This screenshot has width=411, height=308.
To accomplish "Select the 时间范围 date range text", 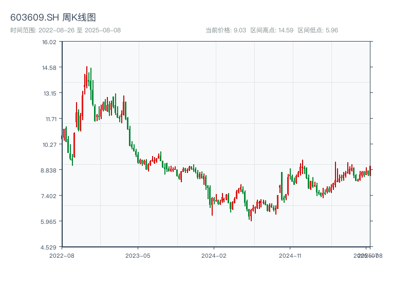I will coord(66,30).
